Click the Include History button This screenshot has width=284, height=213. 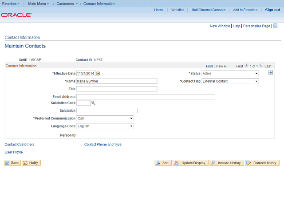click(x=227, y=163)
